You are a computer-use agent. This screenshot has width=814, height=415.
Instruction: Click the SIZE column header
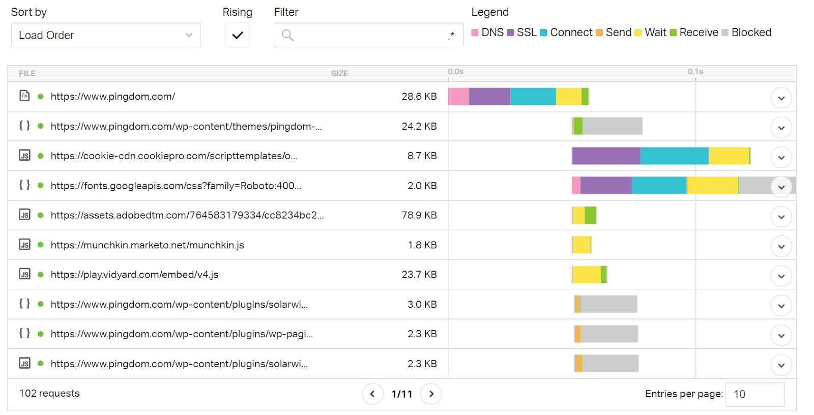pyautogui.click(x=339, y=73)
